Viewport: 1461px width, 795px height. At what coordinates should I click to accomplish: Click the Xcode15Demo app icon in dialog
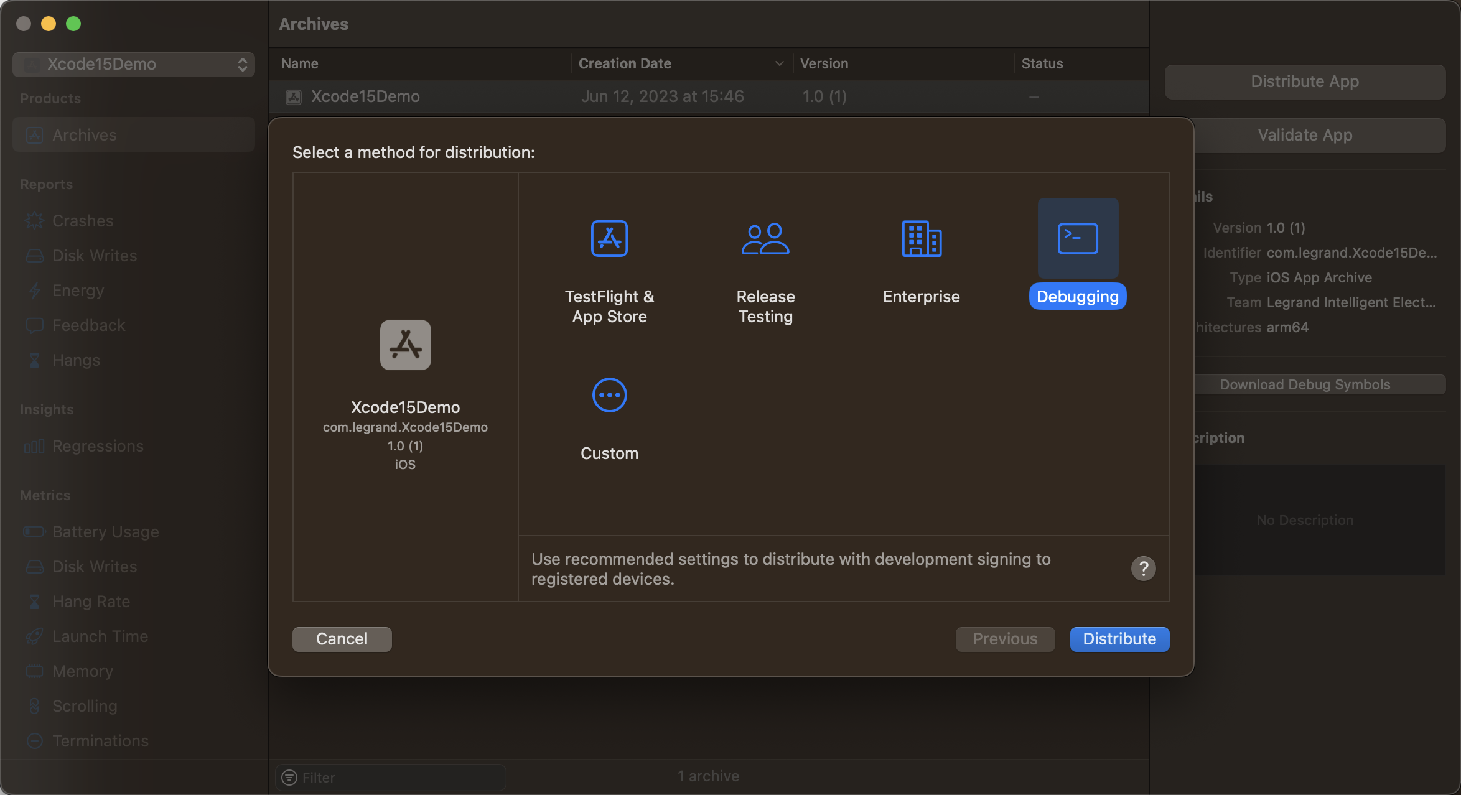point(405,345)
